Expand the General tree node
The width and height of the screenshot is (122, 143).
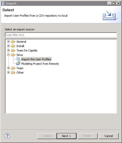(8, 42)
